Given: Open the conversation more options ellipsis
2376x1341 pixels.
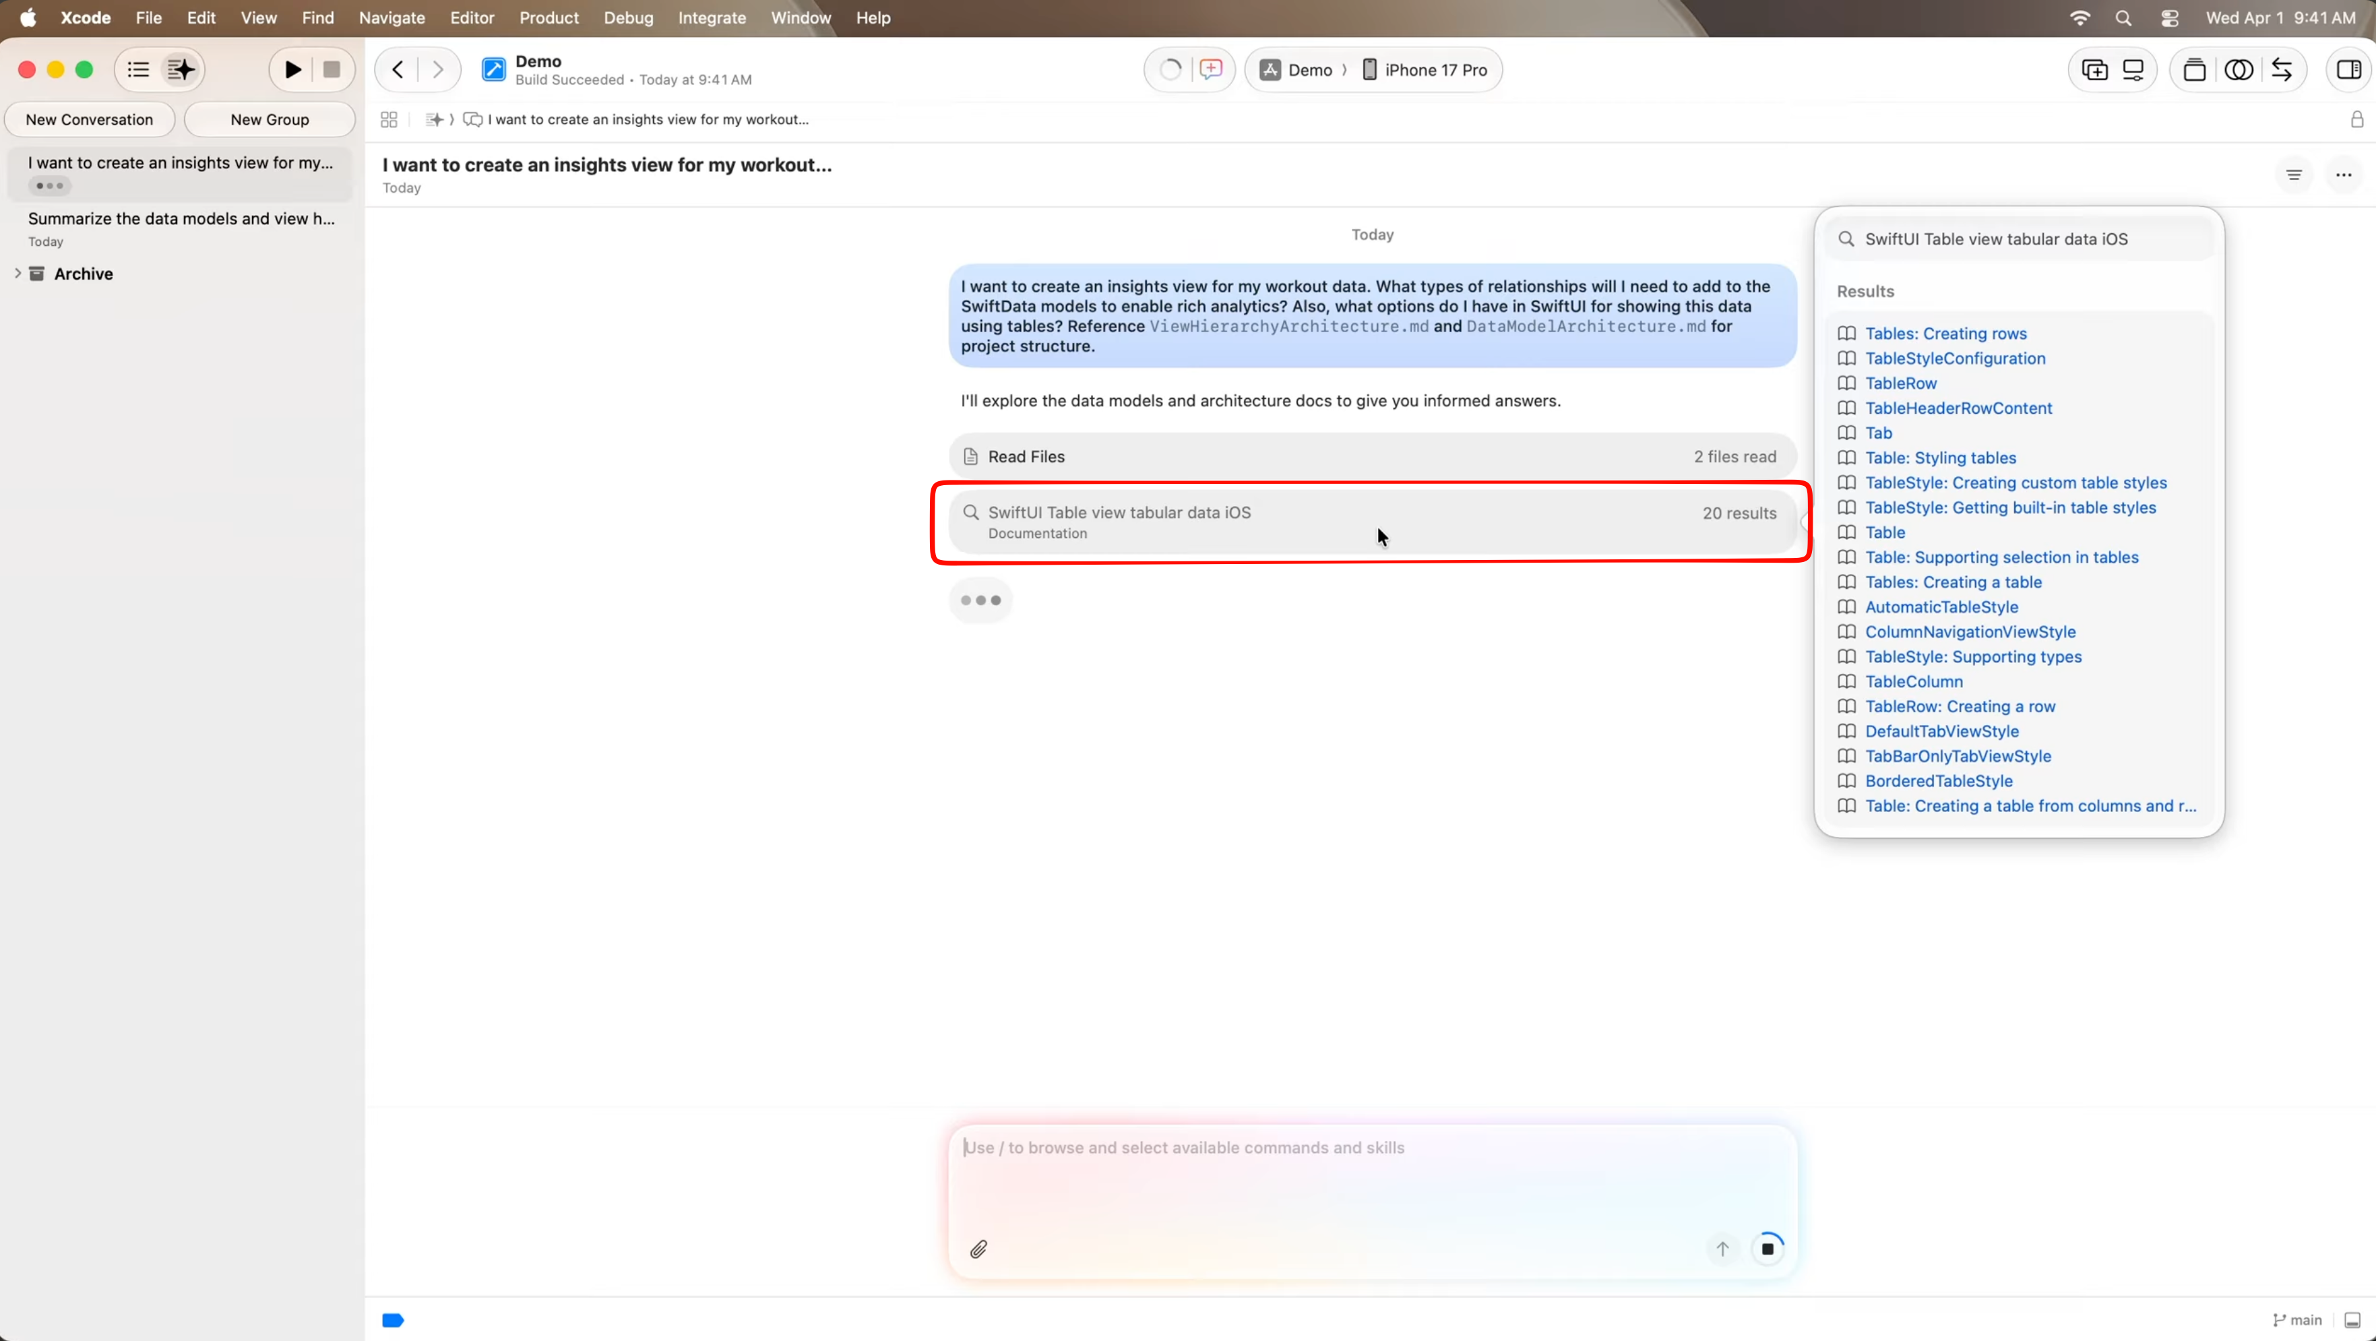Looking at the screenshot, I should point(2344,175).
